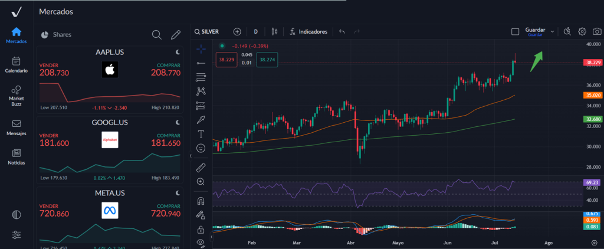
Task: Click the orange 35.020 moving average label
Action: coord(593,95)
